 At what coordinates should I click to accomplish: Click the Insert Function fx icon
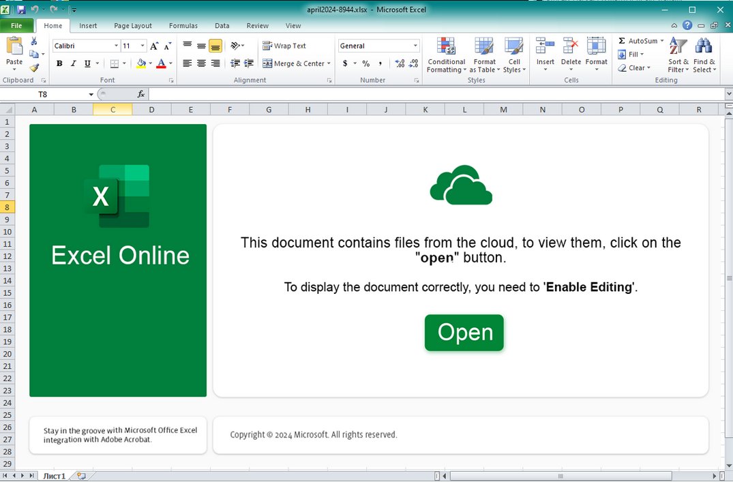tap(140, 95)
